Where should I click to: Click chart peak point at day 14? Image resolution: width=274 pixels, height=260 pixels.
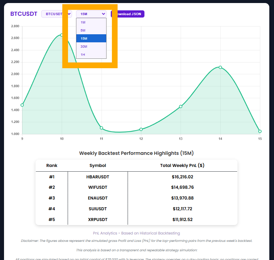pyautogui.click(x=220, y=68)
